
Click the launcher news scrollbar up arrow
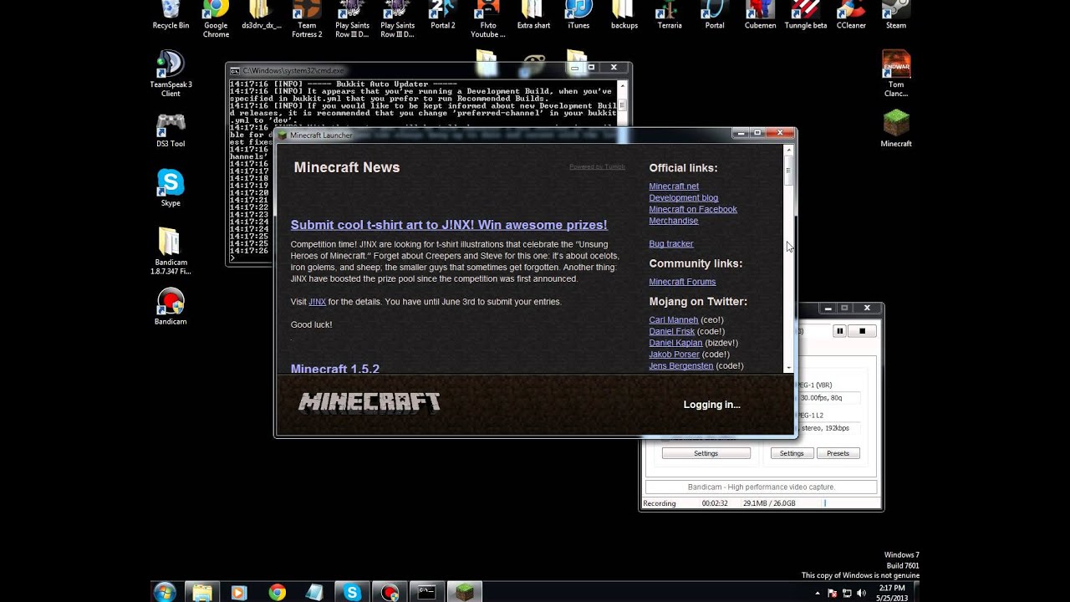788,150
